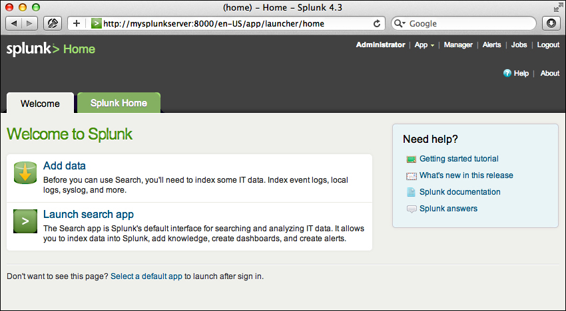Click the What's new envelope icon
The width and height of the screenshot is (566, 311).
[x=411, y=176]
